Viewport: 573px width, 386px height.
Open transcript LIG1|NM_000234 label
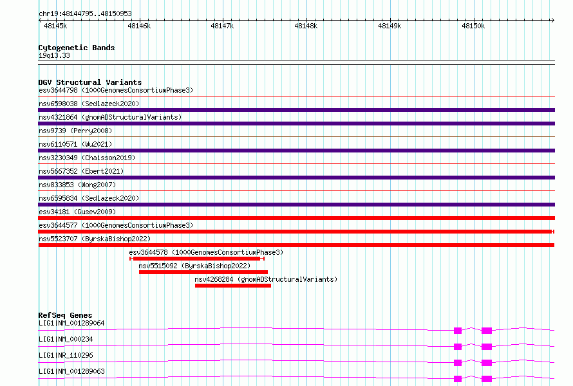point(66,339)
